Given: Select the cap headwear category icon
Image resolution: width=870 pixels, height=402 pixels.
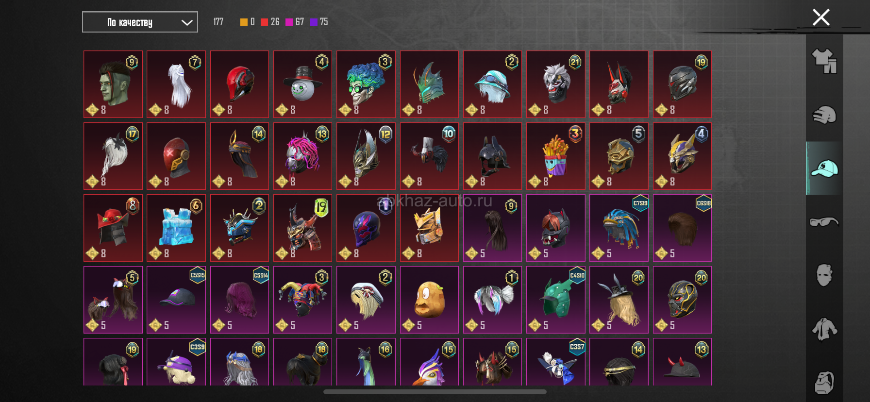Looking at the screenshot, I should [x=824, y=168].
